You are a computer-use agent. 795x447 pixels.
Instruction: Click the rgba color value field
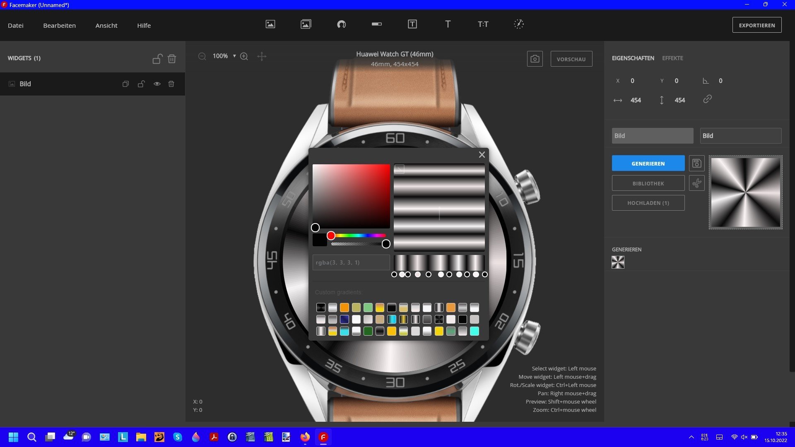pos(351,262)
